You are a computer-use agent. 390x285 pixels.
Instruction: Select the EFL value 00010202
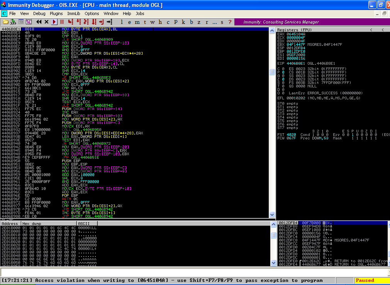tap(296, 98)
